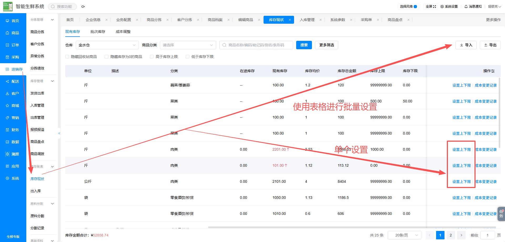Collapse the secondary menu with the side arrow

coord(59,133)
